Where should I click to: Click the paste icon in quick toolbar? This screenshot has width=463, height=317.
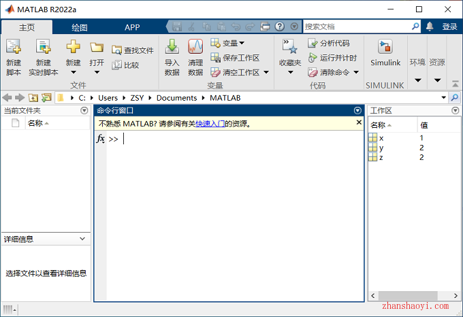click(221, 27)
